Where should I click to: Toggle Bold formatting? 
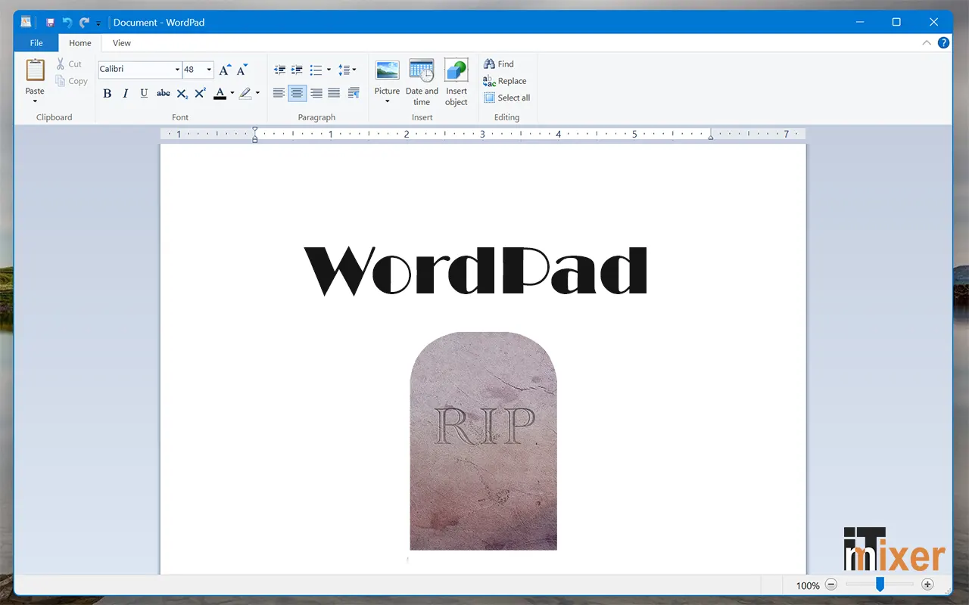click(x=107, y=93)
